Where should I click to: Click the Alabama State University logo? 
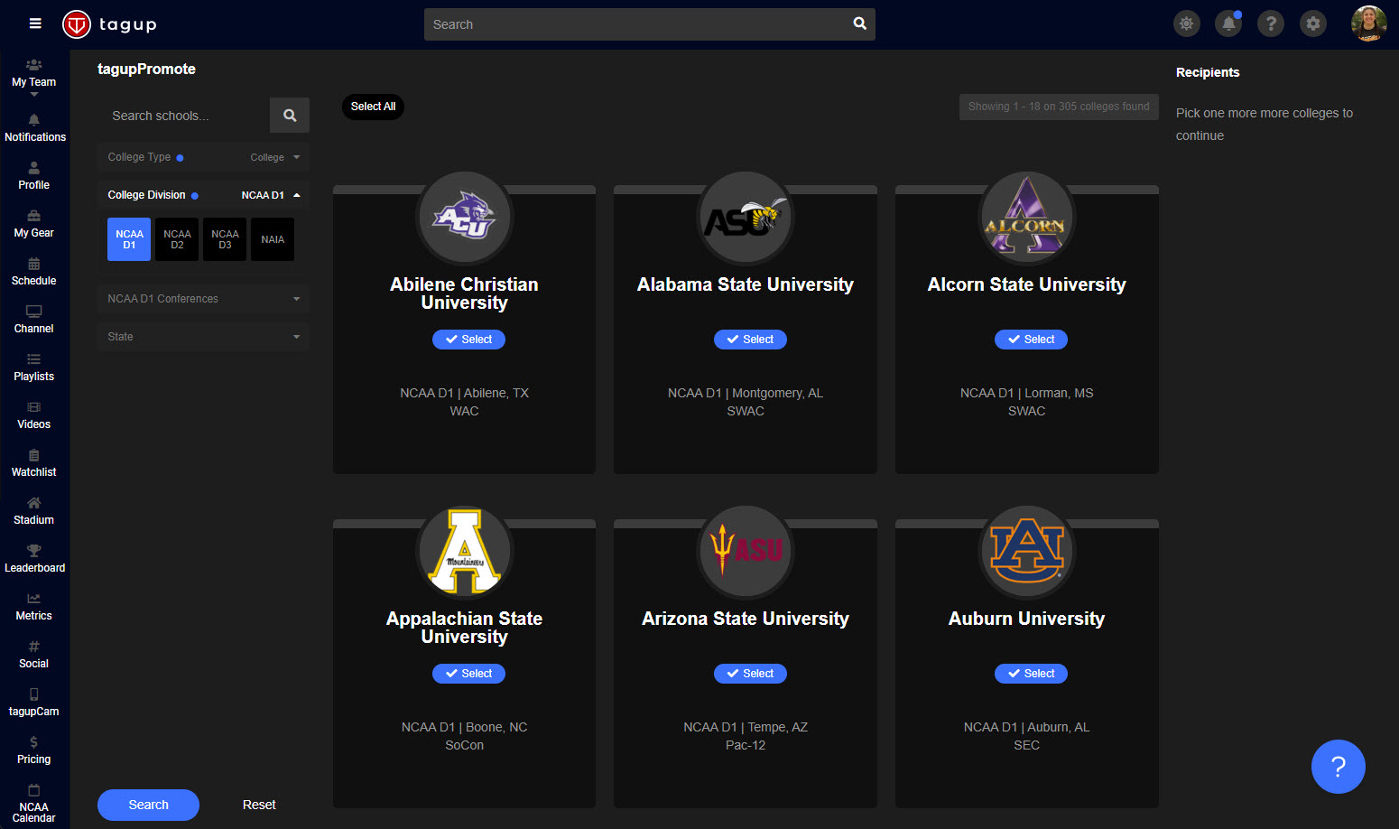point(746,217)
